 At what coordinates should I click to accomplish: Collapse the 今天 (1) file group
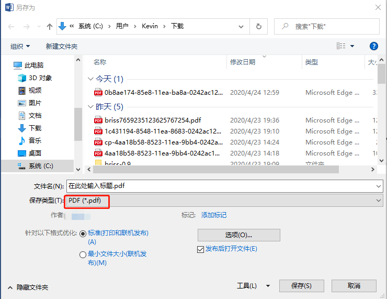click(x=91, y=79)
